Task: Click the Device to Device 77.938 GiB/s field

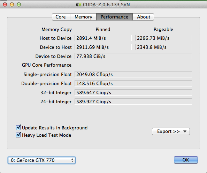Action: tap(133, 56)
